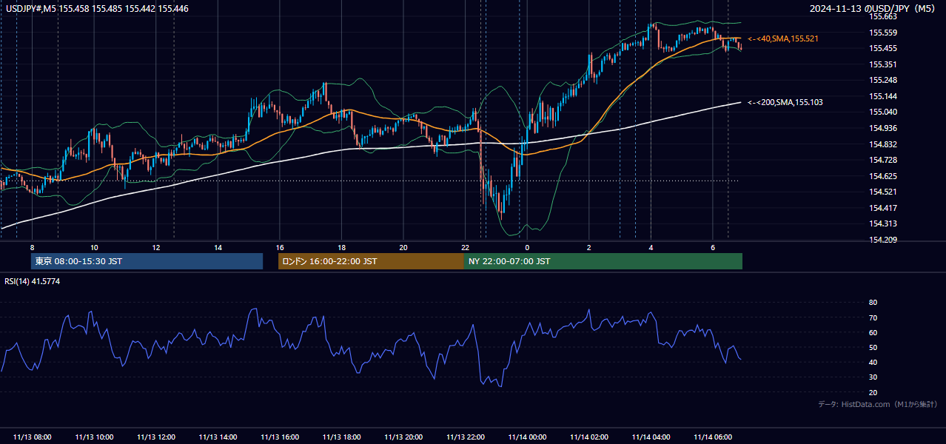Screen dimensions: 946x444
Task: Click bottom axis date 11/13 14:00
Action: [218, 437]
